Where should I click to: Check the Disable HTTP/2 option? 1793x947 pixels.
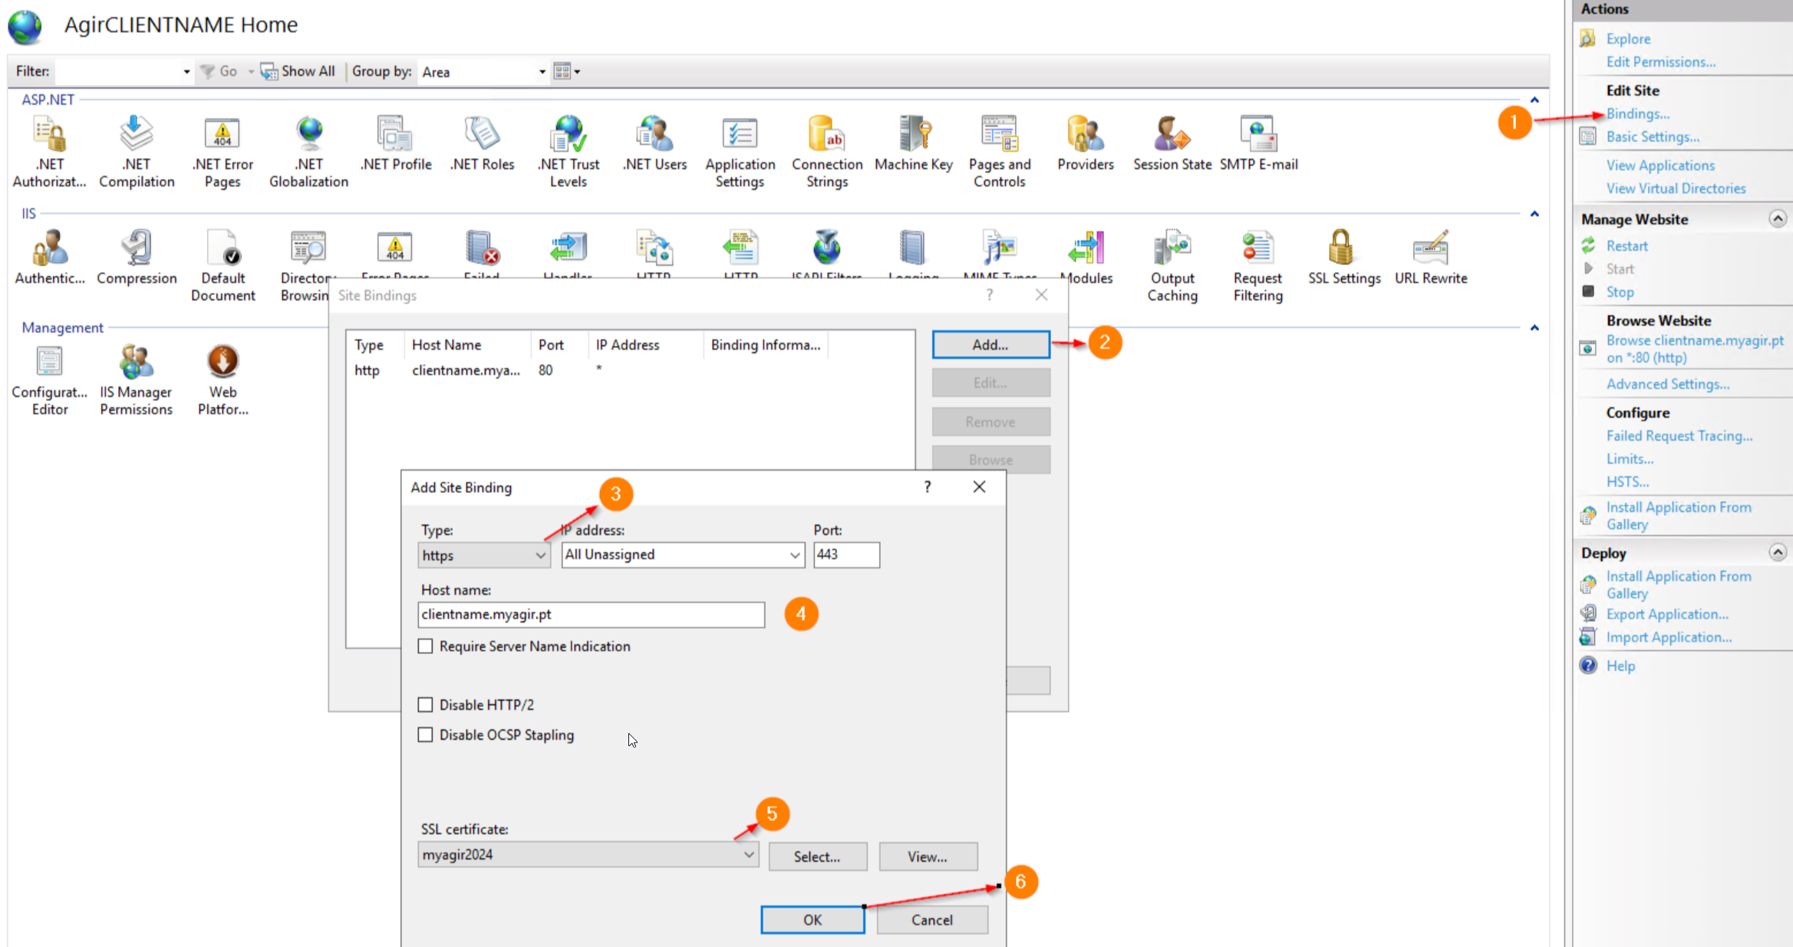[x=426, y=705]
